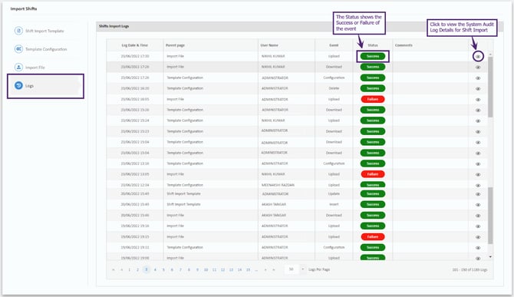This screenshot has width=514, height=297.
Task: Jump to first page arrow in pagination
Action: tap(113, 270)
